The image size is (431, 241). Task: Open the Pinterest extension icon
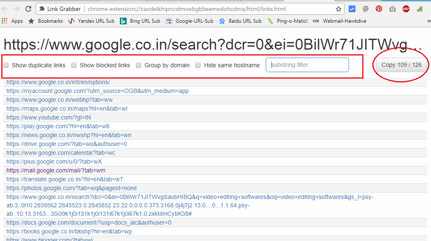coord(379,9)
